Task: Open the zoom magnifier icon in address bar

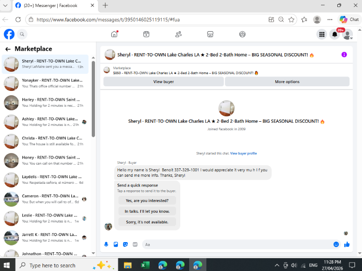Action: 281,20
